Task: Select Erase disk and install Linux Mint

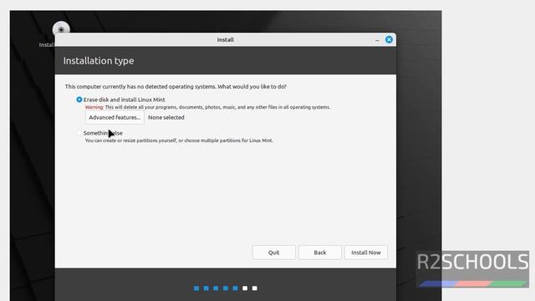Action: click(x=79, y=99)
